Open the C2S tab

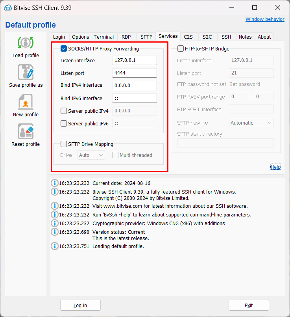[188, 37]
